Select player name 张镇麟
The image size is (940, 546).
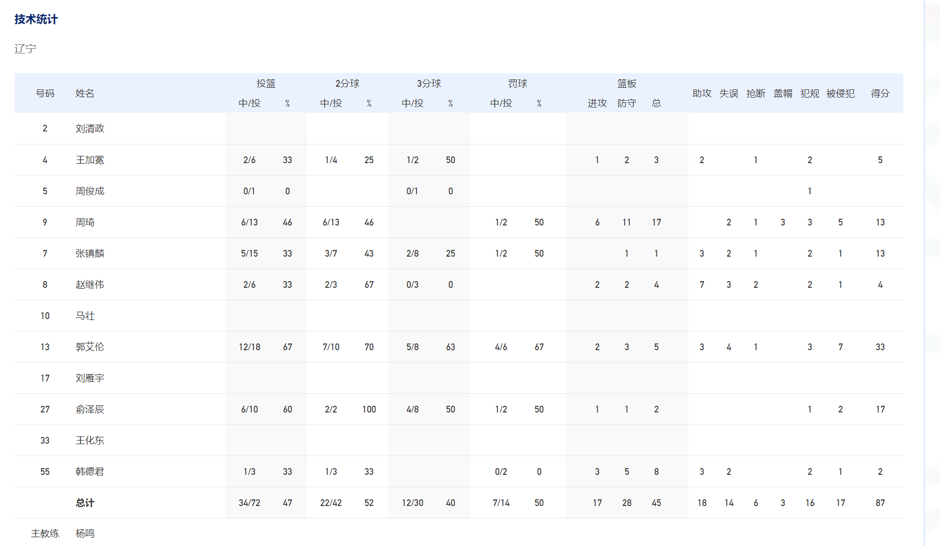tap(90, 254)
